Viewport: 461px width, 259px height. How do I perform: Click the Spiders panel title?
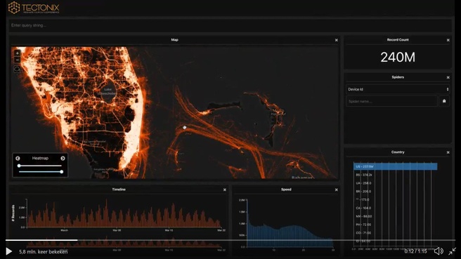tap(398, 77)
